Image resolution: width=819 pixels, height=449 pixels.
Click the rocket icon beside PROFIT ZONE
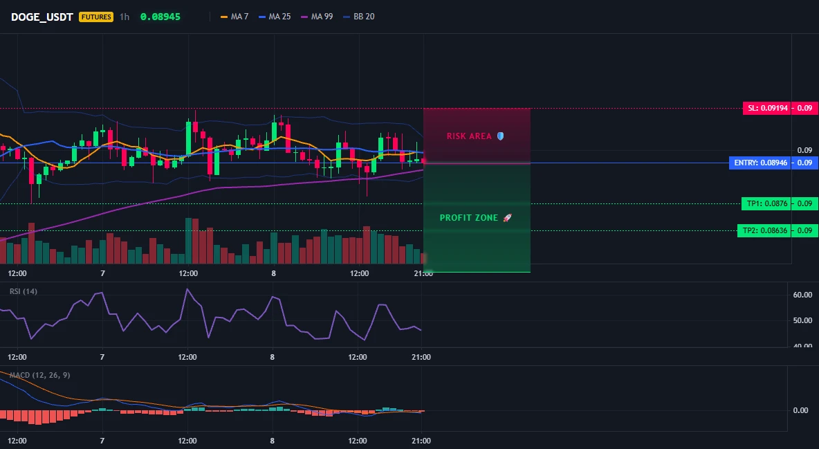coord(507,217)
